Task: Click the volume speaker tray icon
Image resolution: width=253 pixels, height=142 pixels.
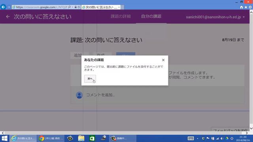Action: coord(222,138)
